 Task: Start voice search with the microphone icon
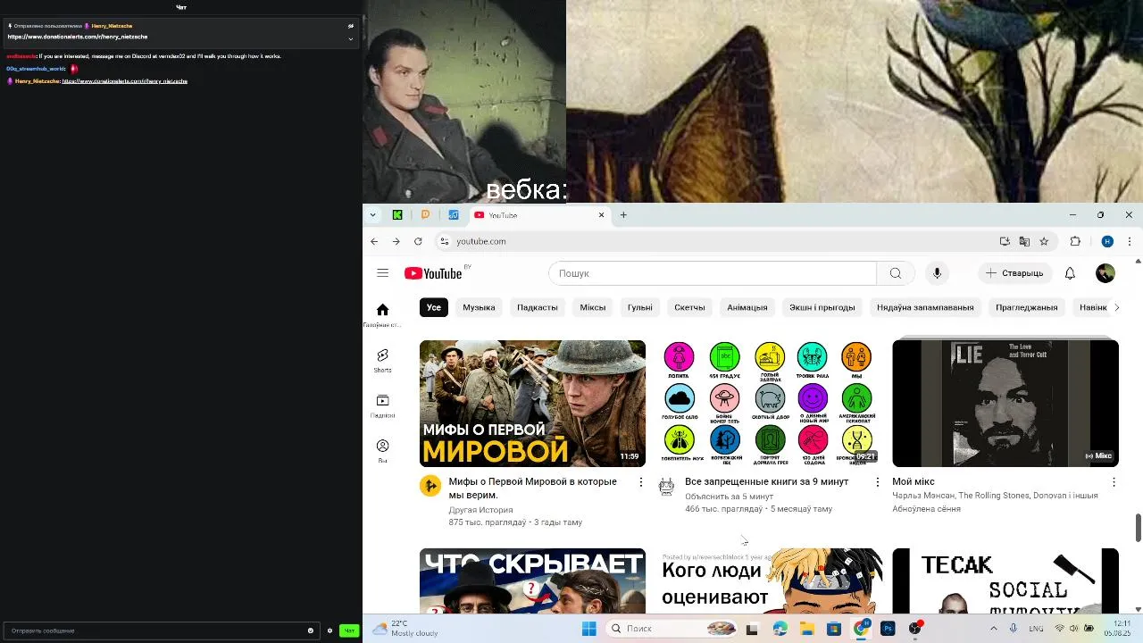(937, 273)
